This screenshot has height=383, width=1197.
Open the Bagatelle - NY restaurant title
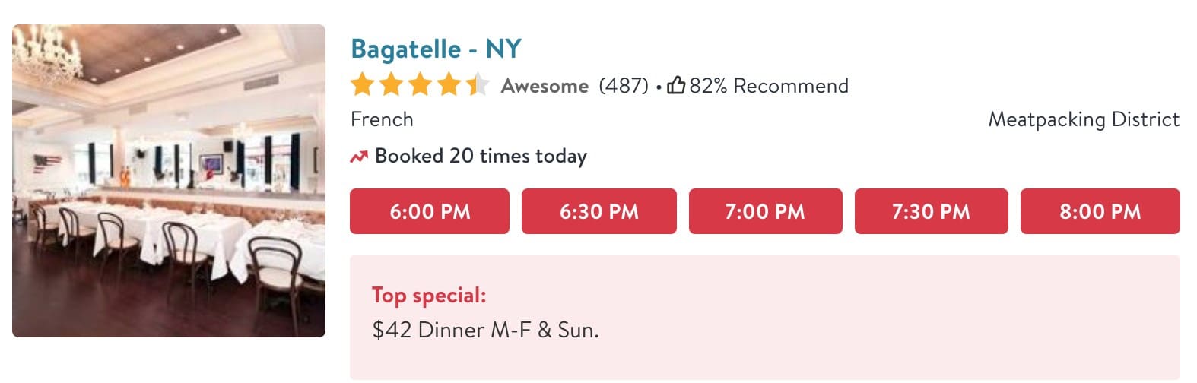click(436, 49)
